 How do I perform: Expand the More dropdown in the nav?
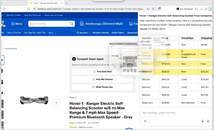(x=52, y=33)
